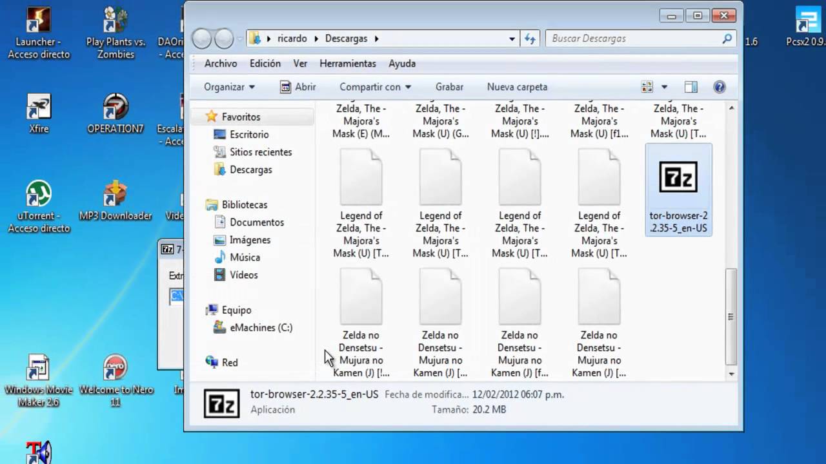Change view with the views icon
Screen dimensions: 826x464
pyautogui.click(x=647, y=87)
